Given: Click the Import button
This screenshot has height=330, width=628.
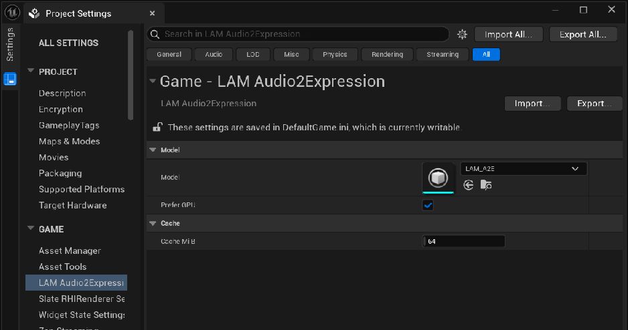Looking at the screenshot, I should tap(532, 104).
